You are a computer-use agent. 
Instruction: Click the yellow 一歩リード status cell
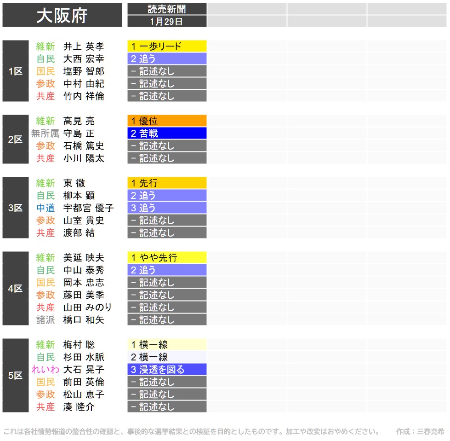point(167,46)
